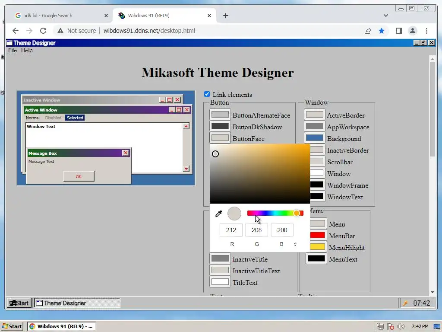
Task: Switch to idk lol Google Search tab
Action: (61, 16)
